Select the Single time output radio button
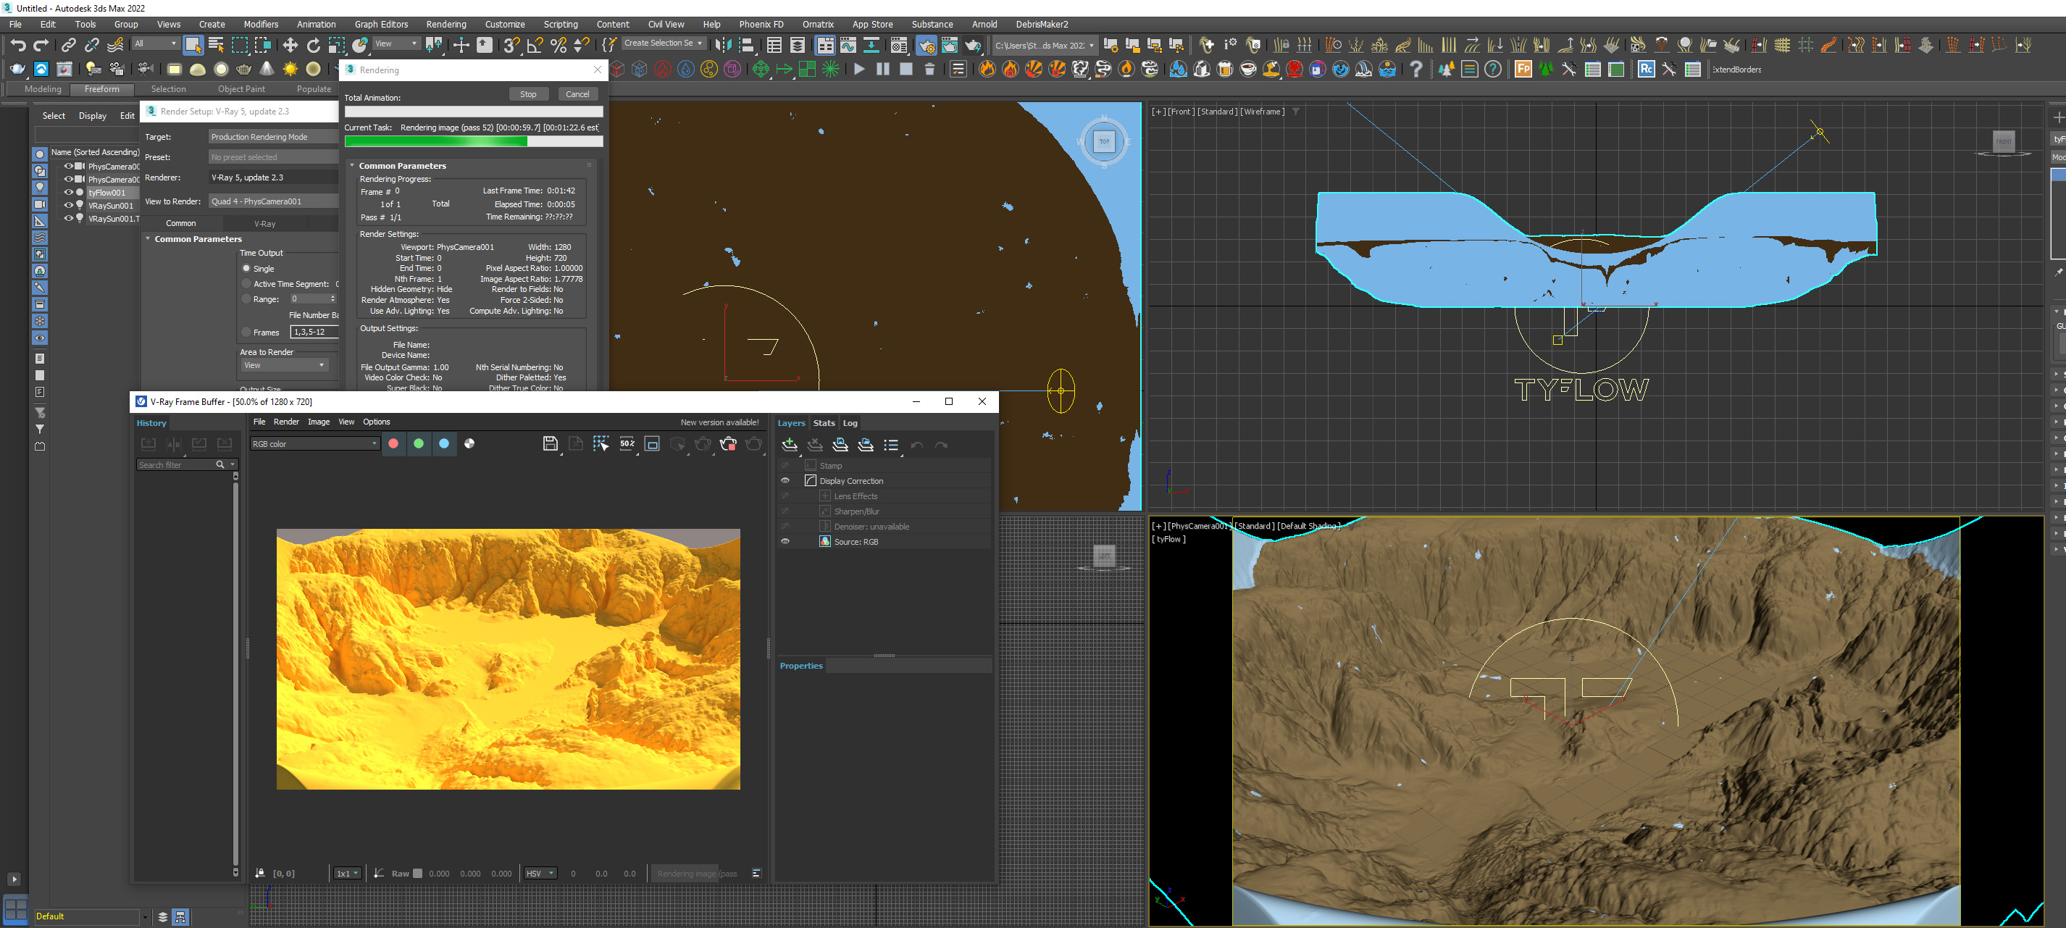Screen dimensions: 2066x928 pyautogui.click(x=247, y=269)
